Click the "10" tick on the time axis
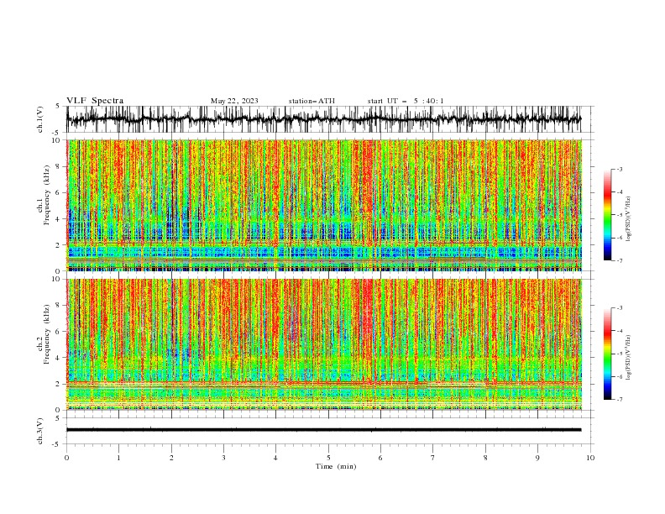This screenshot has height=514, width=665. click(x=590, y=458)
